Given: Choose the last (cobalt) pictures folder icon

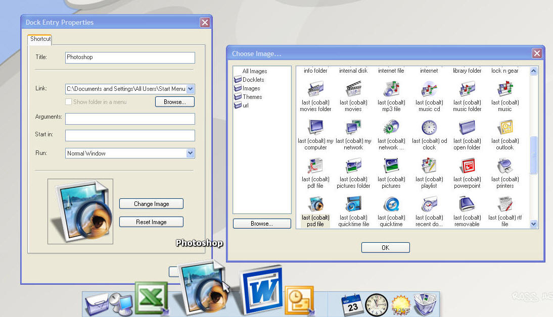Looking at the screenshot, I should tap(353, 166).
